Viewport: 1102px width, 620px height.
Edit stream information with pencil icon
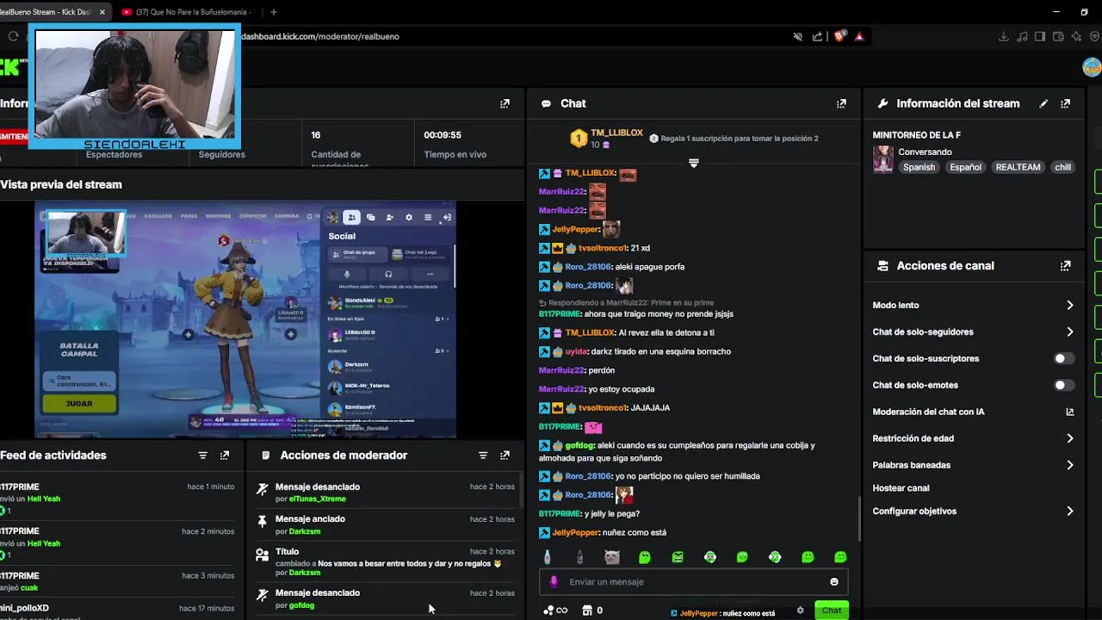coord(1043,103)
